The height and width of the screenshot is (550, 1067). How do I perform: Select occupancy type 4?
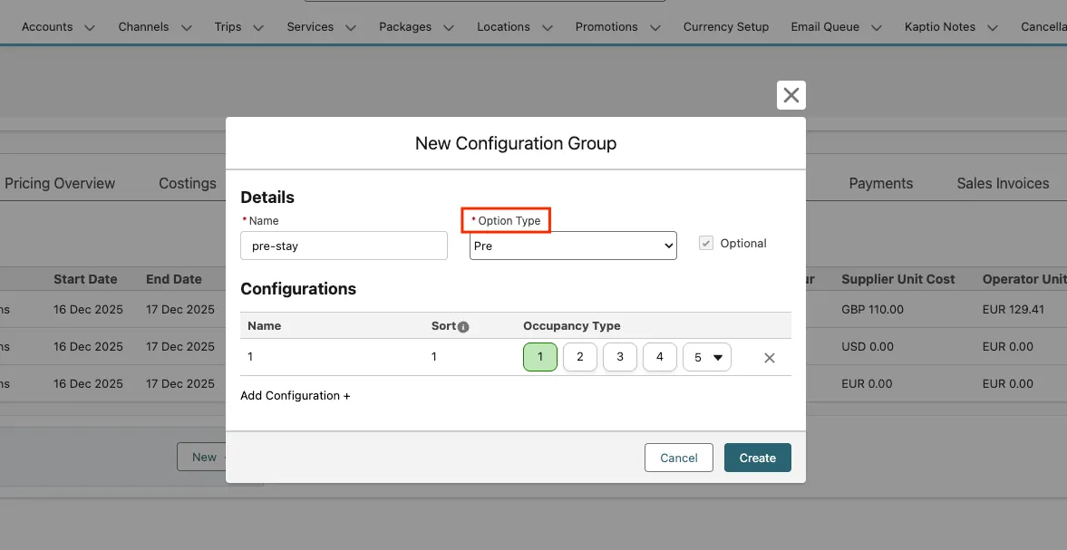click(660, 357)
